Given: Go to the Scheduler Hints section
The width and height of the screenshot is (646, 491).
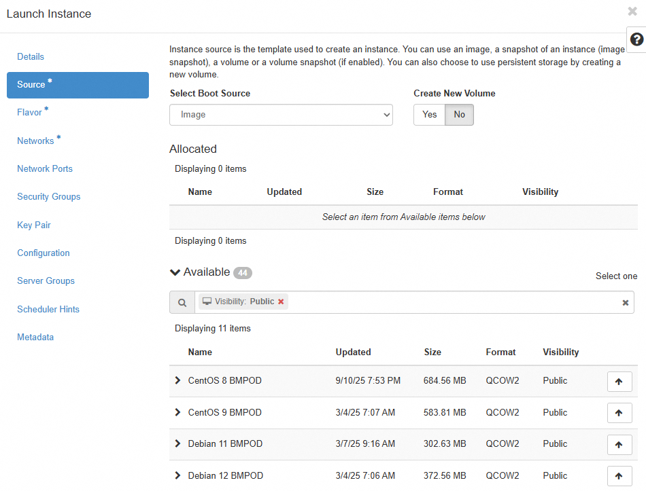Looking at the screenshot, I should (48, 309).
